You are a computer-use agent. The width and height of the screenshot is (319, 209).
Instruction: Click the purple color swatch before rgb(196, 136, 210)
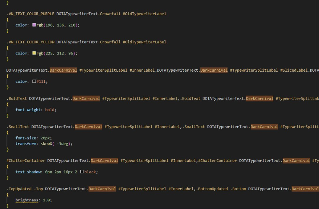(x=34, y=25)
